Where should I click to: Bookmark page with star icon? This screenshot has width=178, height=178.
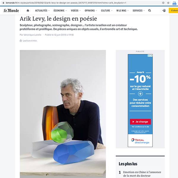click(x=168, y=3)
